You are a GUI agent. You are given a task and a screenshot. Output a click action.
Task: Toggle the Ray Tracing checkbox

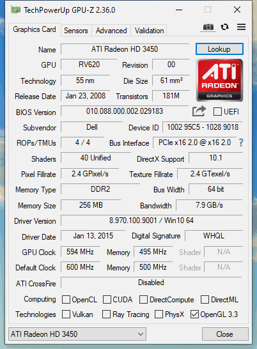106,314
